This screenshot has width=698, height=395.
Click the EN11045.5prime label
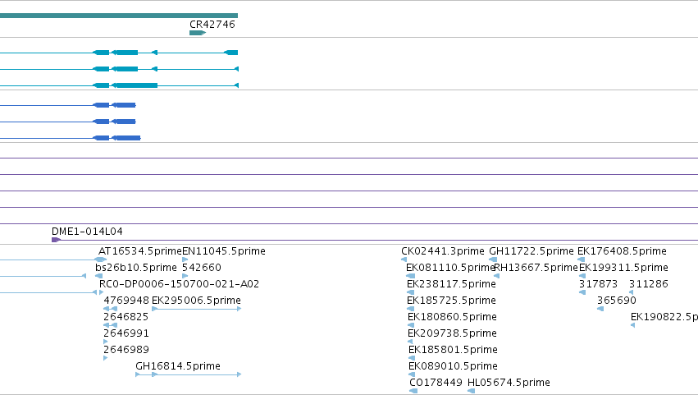[224, 251]
